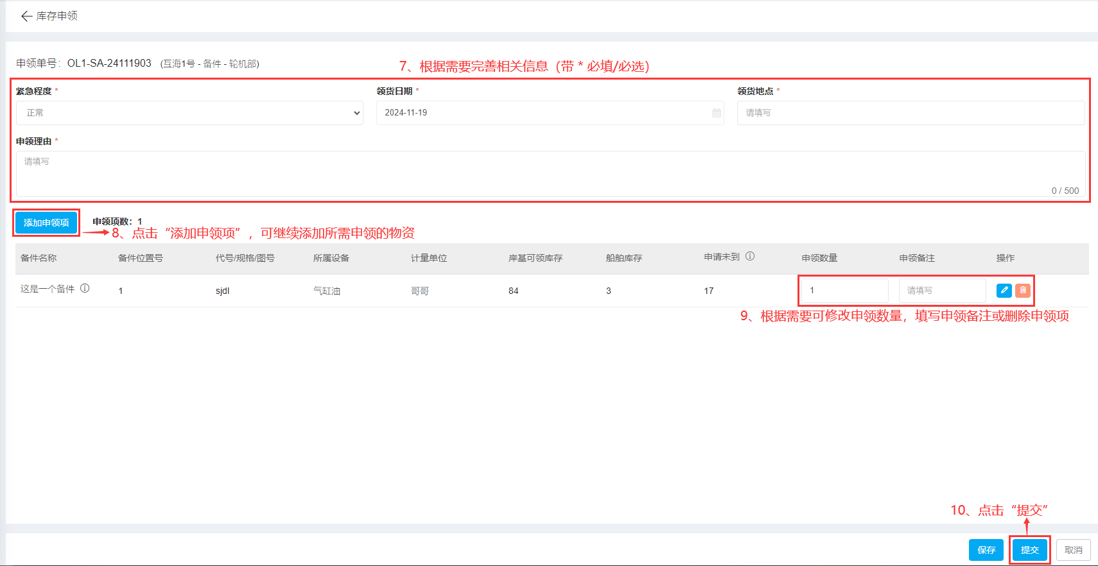Click the 备件位置号 column header

[141, 258]
